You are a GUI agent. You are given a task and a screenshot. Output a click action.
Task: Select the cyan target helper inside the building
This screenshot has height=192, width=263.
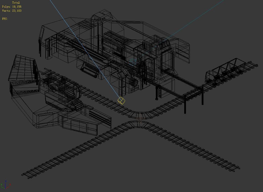click(133, 62)
